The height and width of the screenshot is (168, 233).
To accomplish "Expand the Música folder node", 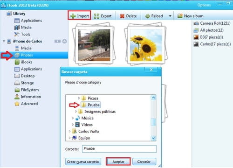I will 73,118.
